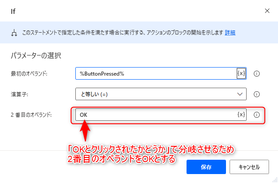
Task: Click the branch icon in info banner
Action: pyautogui.click(x=14, y=33)
